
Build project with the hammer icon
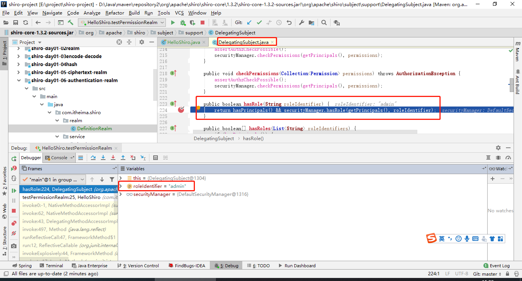71,23
